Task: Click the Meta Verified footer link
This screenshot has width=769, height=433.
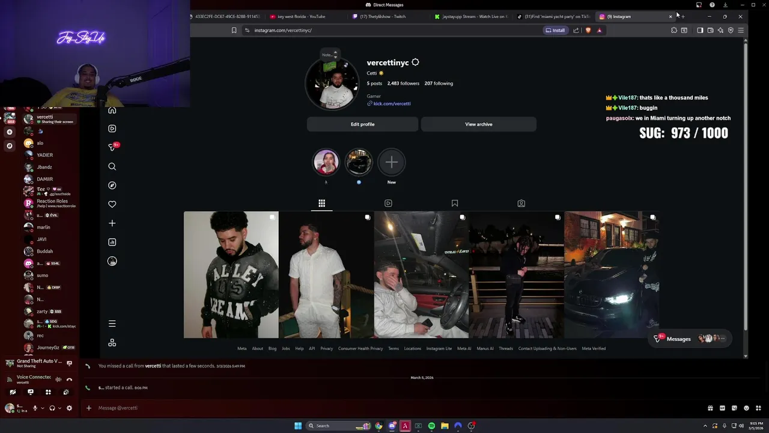Action: [x=594, y=348]
